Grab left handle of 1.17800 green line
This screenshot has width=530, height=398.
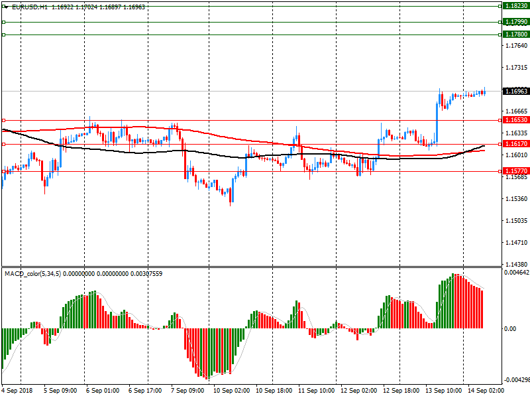[3, 34]
